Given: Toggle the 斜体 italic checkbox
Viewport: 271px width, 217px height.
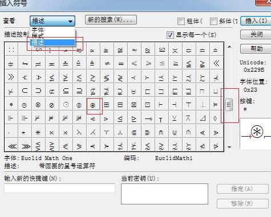Looking at the screenshot, I should 213,21.
